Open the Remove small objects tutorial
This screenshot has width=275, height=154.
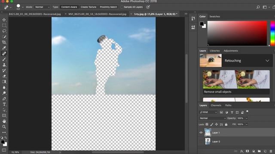click(x=236, y=82)
